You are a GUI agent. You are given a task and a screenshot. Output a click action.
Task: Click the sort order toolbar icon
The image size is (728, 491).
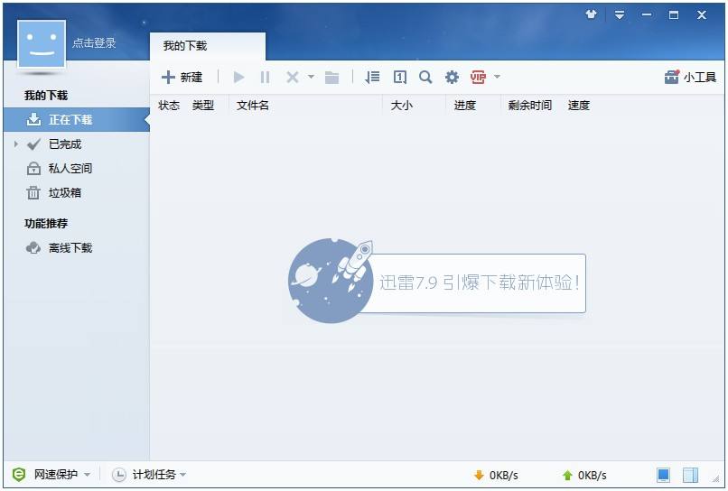(372, 77)
